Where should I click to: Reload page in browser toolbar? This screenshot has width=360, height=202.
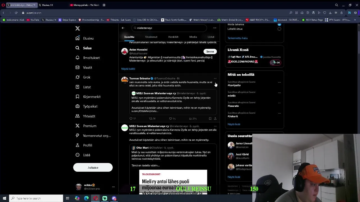(x=16, y=13)
